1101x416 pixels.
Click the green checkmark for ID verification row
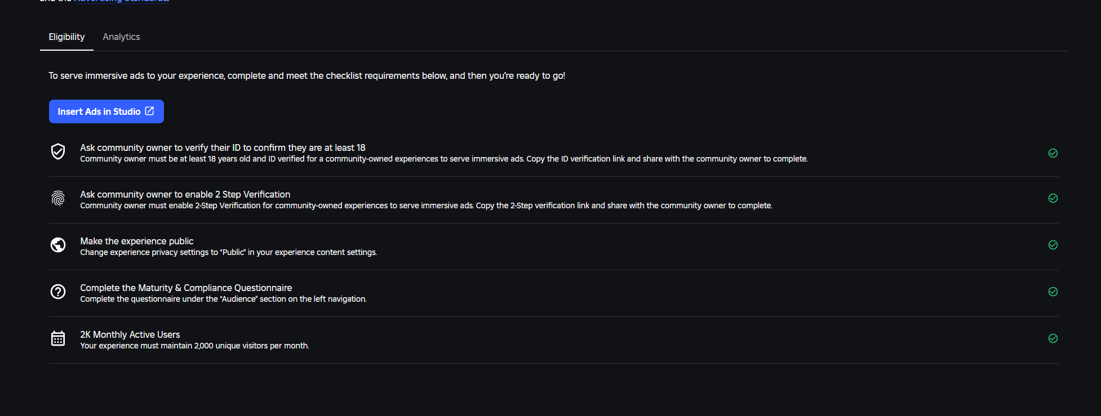click(x=1053, y=153)
